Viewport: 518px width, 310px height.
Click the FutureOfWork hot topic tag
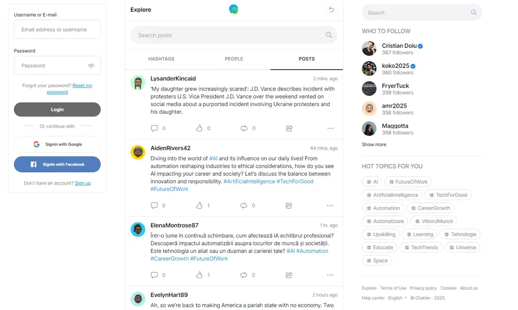pyautogui.click(x=408, y=182)
